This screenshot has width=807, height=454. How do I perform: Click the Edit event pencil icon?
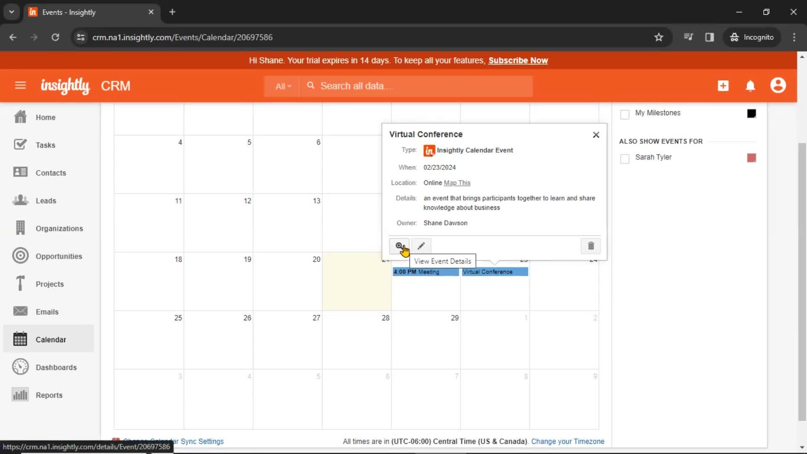point(421,245)
